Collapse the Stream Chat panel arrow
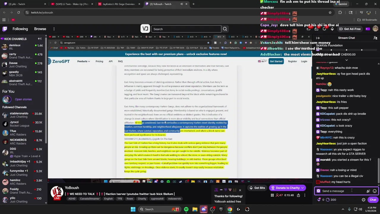This screenshot has height=214, width=380. (318, 38)
